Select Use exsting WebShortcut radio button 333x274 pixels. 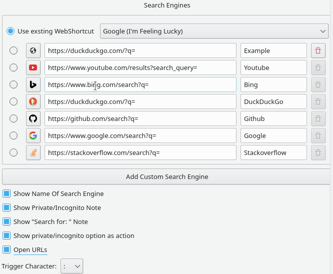coord(10,31)
